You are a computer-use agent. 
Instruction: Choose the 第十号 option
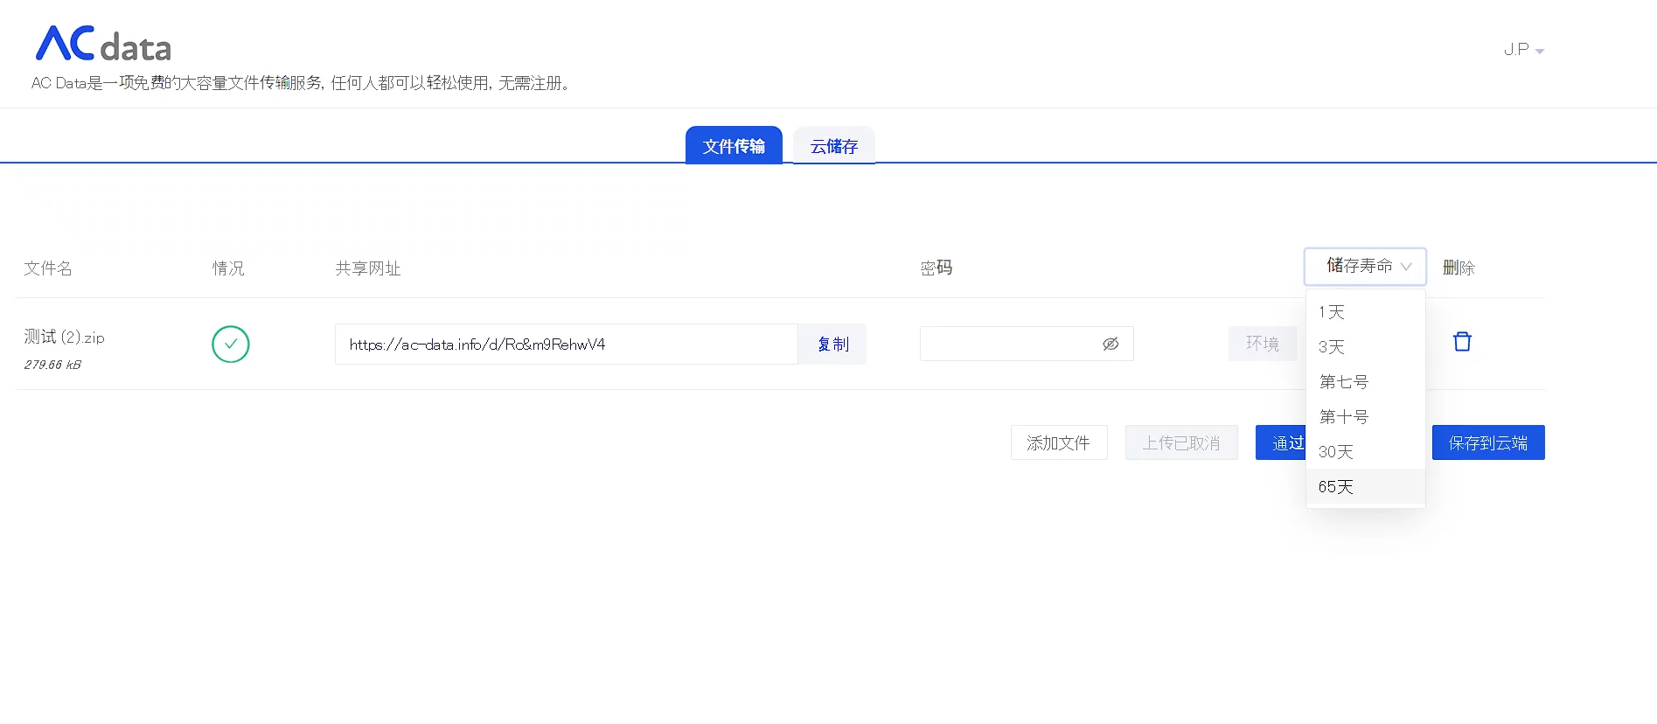click(x=1344, y=417)
